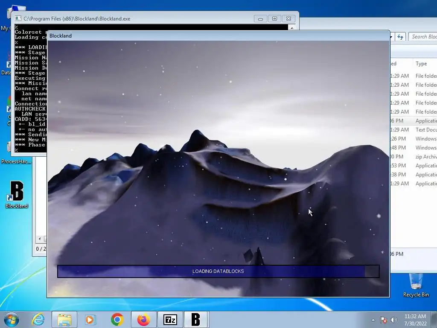Screen dimensions: 437x328
Task: Open 7-Zip taskbar icon
Action: point(170,319)
